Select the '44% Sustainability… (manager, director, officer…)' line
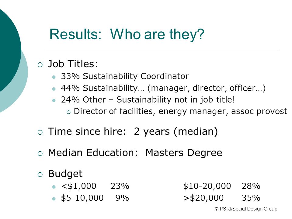Image resolution: width=292 pixels, height=219 pixels. click(x=163, y=88)
